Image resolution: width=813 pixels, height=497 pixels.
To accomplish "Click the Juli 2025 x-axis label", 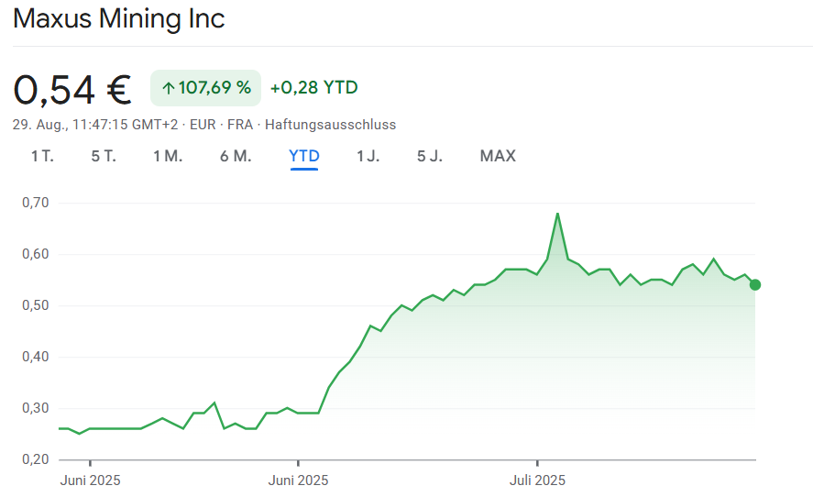I will pyautogui.click(x=537, y=480).
